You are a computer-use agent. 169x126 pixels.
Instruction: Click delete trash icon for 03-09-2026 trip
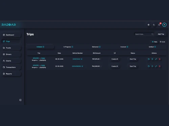pos(160,66)
